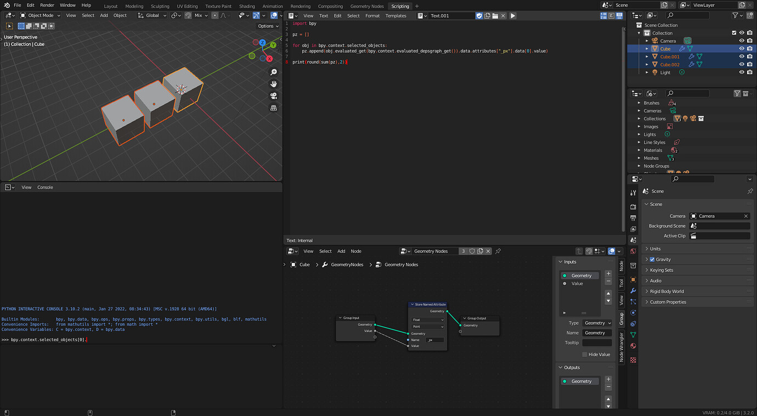Pin the Geometry Nodes tree
This screenshot has height=416, width=757.
498,251
